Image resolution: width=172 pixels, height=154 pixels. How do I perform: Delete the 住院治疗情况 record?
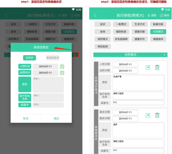coord(157,67)
